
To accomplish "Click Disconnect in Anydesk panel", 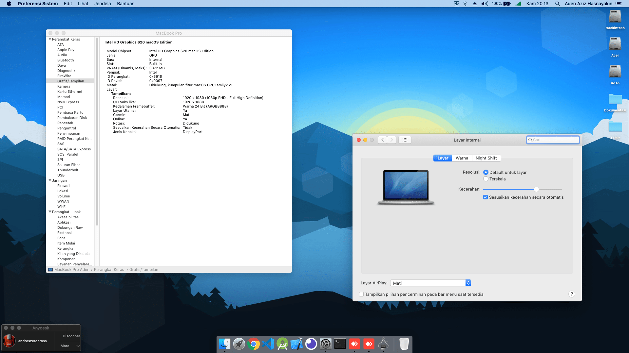I will pyautogui.click(x=71, y=336).
